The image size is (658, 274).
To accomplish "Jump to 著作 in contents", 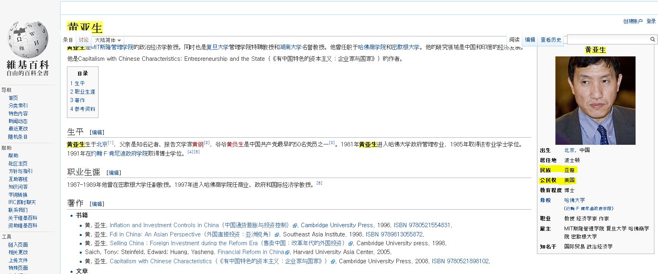I will 77,100.
